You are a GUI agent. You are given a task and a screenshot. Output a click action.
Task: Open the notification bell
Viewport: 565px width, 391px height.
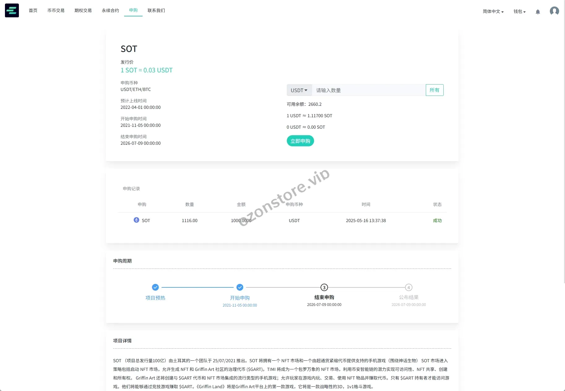click(x=538, y=12)
